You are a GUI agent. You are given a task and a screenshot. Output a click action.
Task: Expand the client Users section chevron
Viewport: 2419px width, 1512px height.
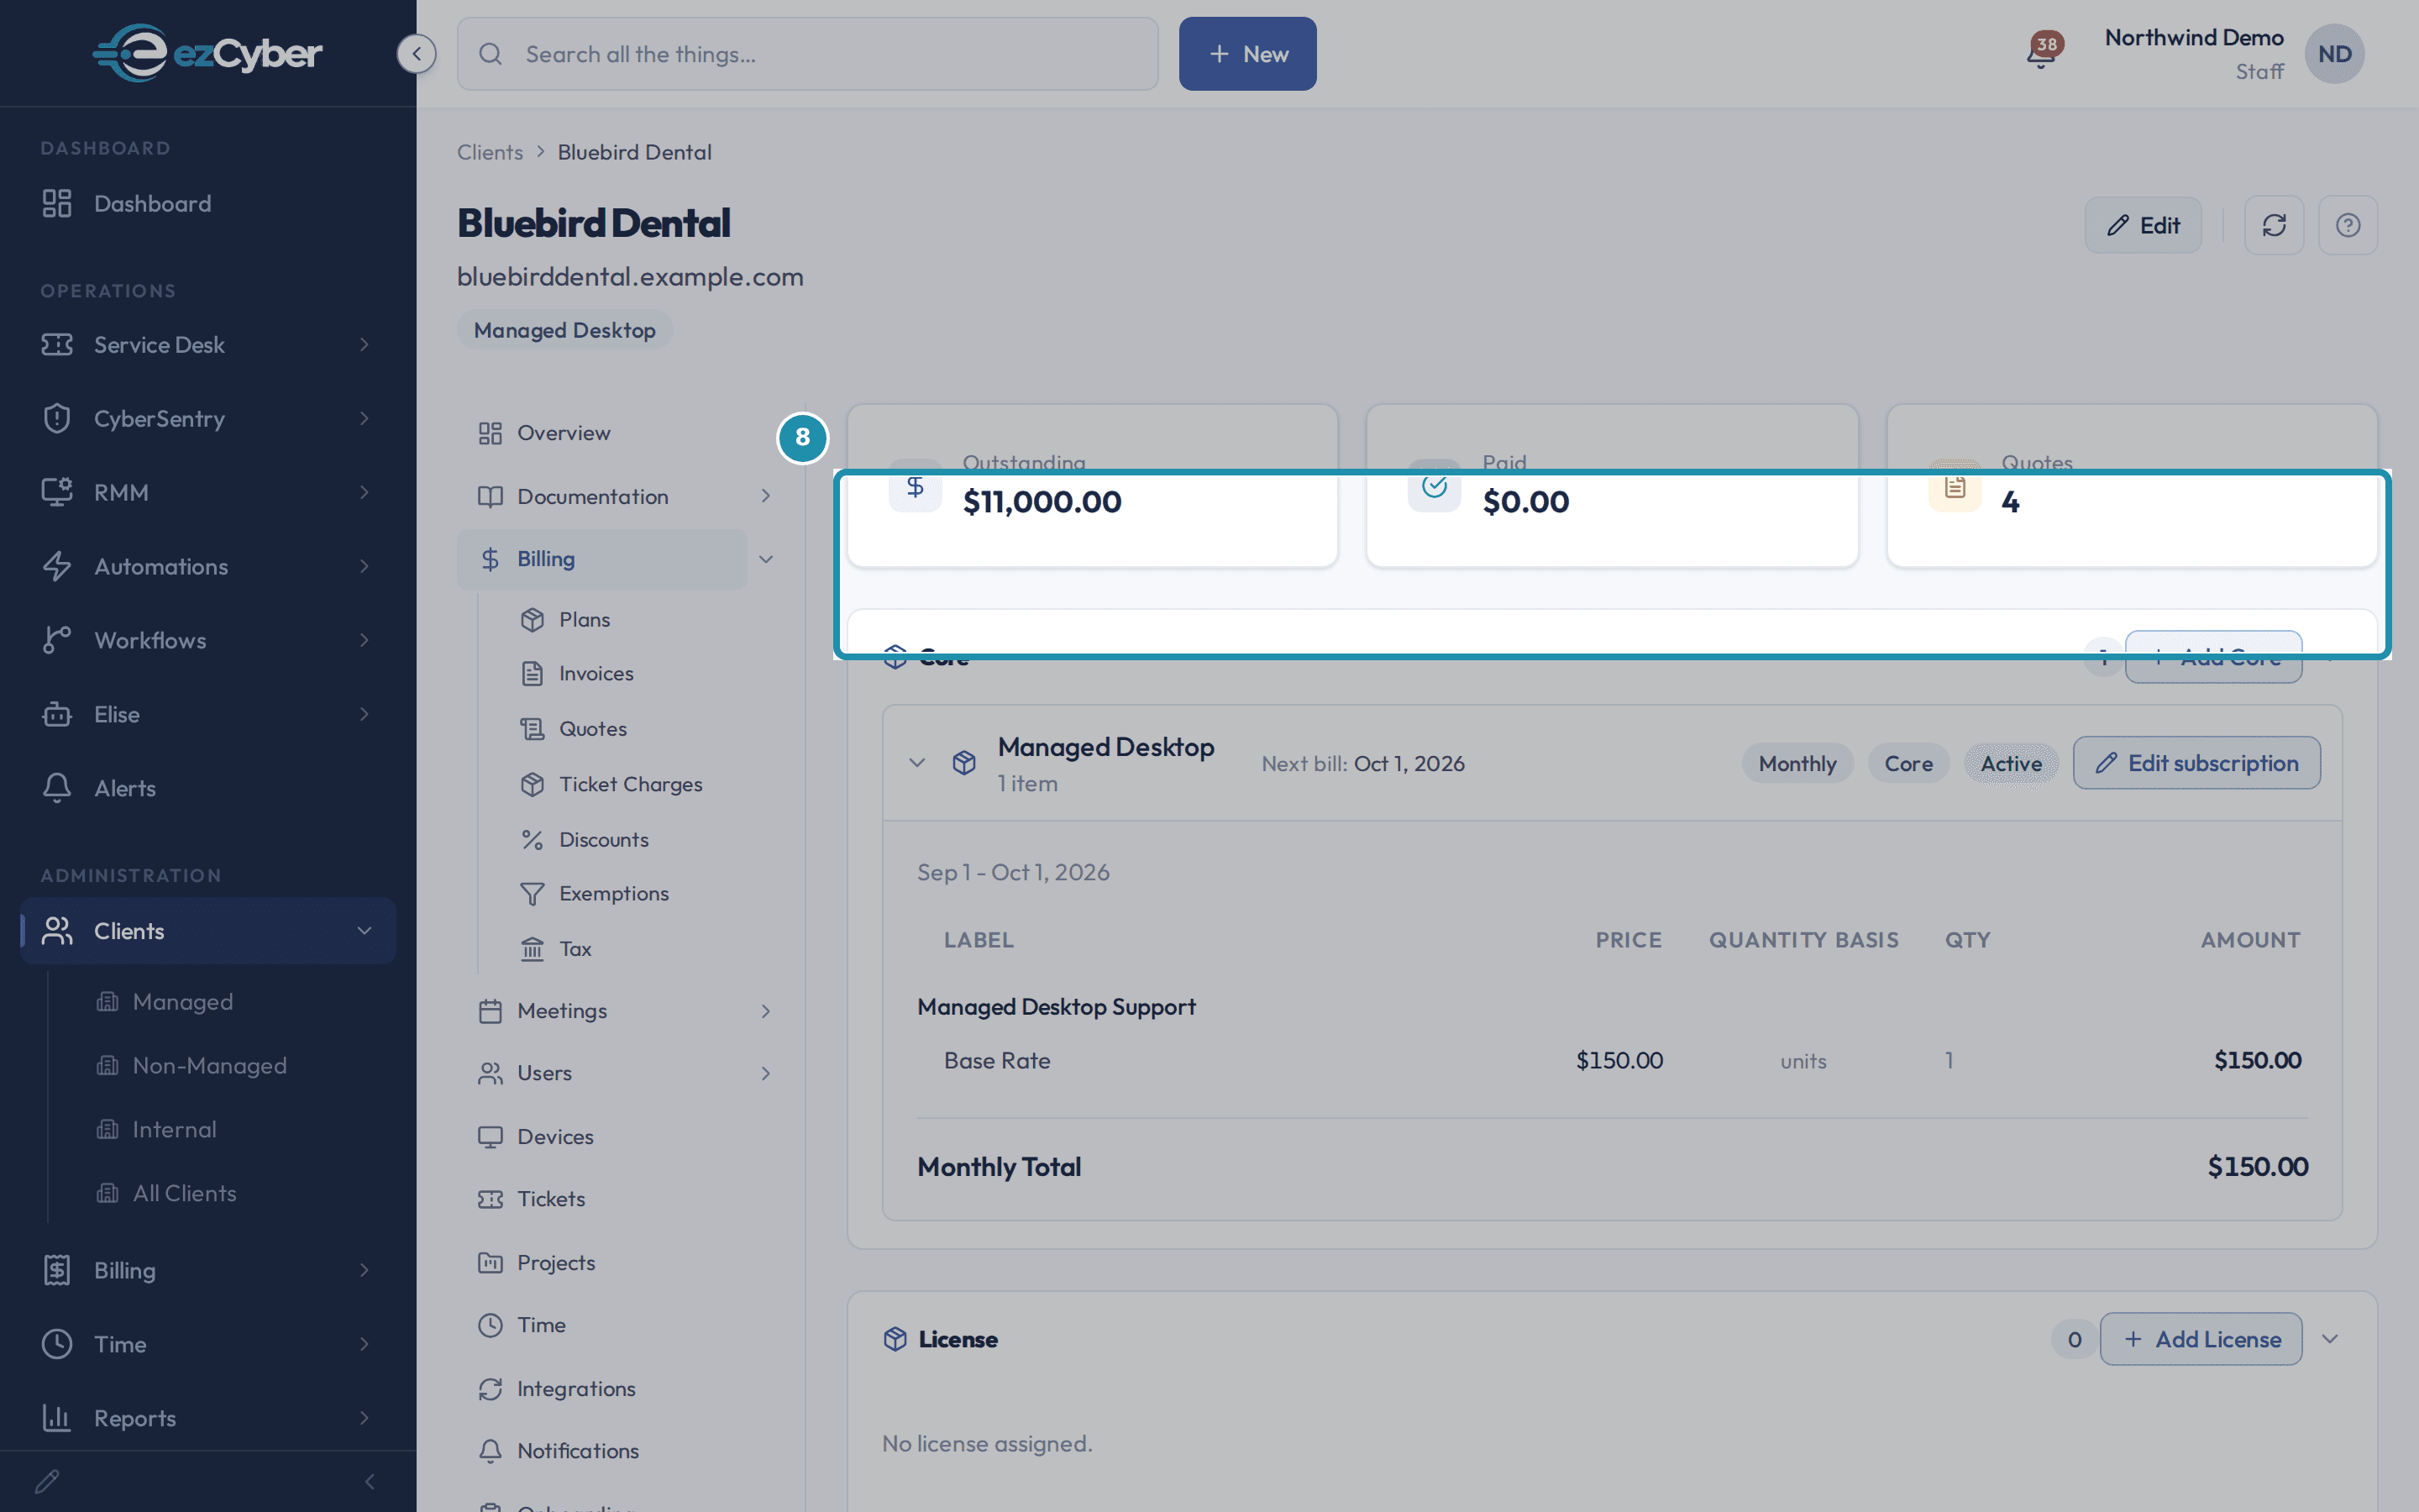pos(766,1074)
